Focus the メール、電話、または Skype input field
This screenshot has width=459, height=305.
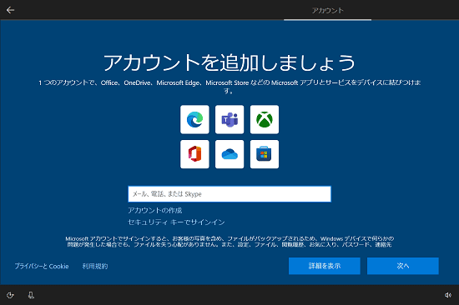229,194
